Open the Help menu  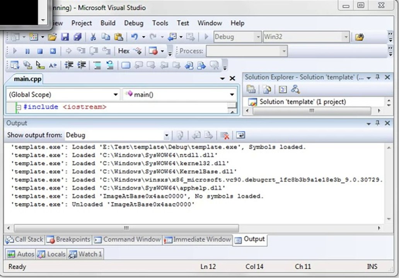coord(237,23)
